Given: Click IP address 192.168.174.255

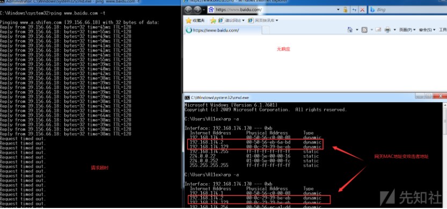Looking at the screenshot, I should (209, 152).
